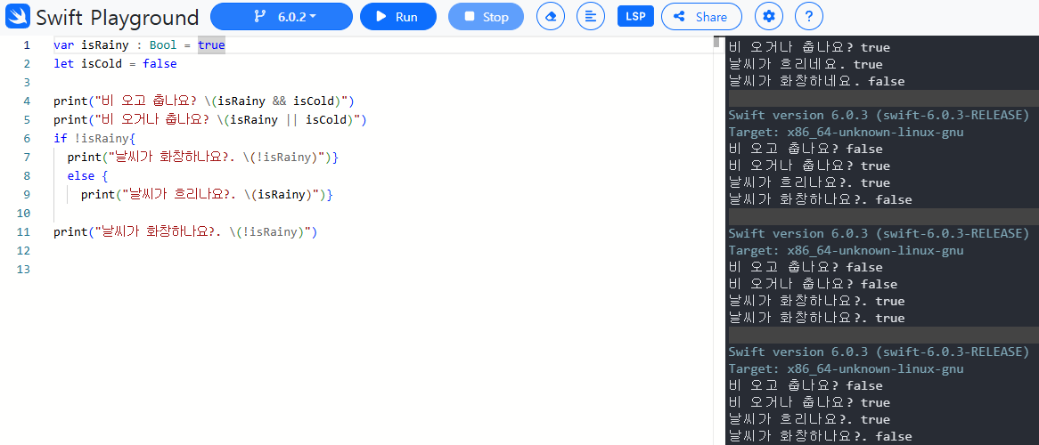Click the 'isRainy || isCold' expression
The image size is (1039, 445).
[x=288, y=120]
